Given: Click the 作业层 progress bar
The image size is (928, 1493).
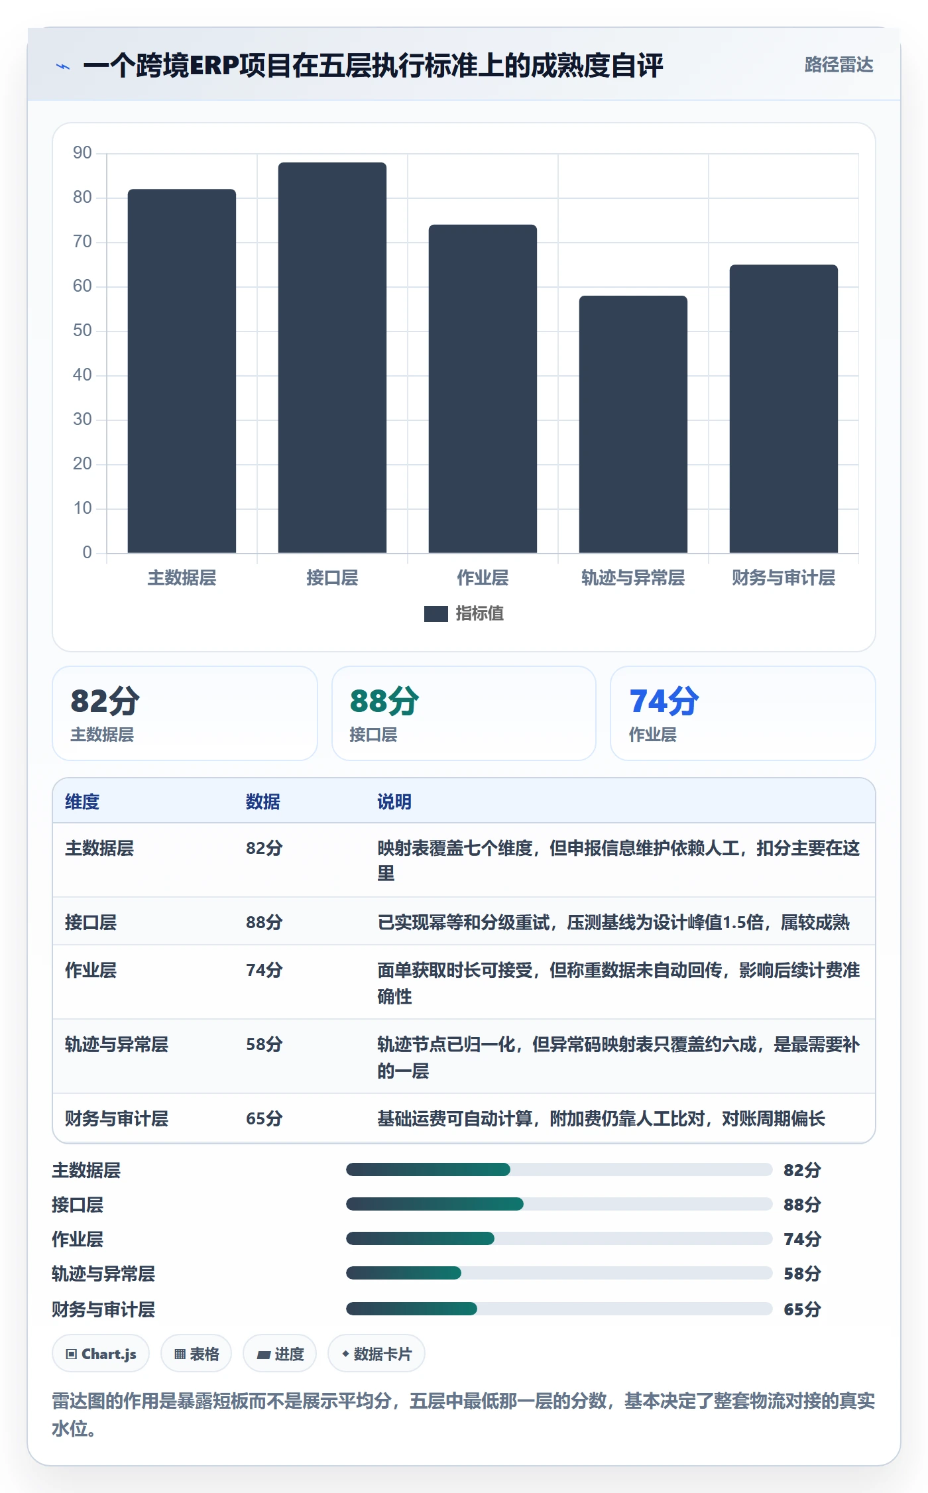Looking at the screenshot, I should [559, 1238].
